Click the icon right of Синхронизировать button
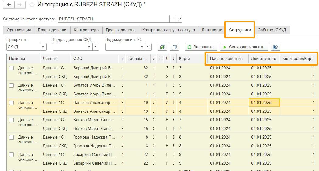 (x=275, y=47)
